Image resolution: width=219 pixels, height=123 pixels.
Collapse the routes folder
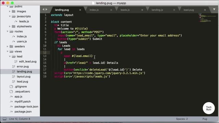pos(8,31)
